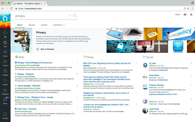Open Boards bookmark in sidebar
The image size is (195, 122).
click(5, 116)
